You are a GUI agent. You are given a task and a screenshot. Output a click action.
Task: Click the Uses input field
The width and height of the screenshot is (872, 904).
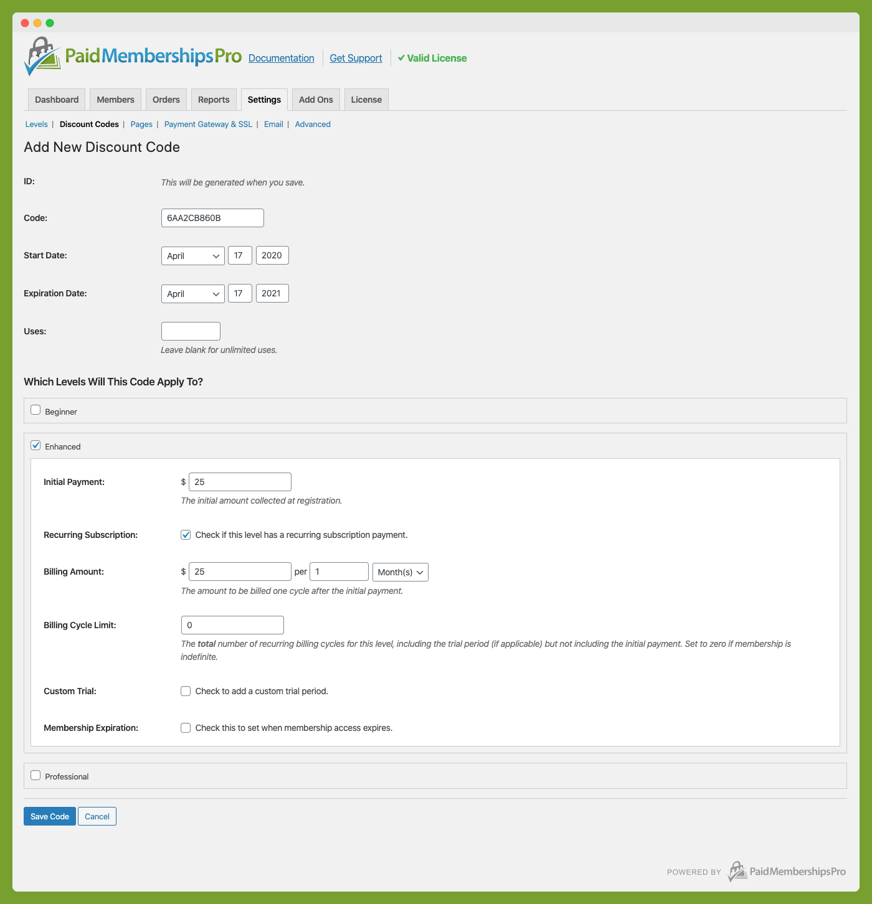pyautogui.click(x=191, y=331)
